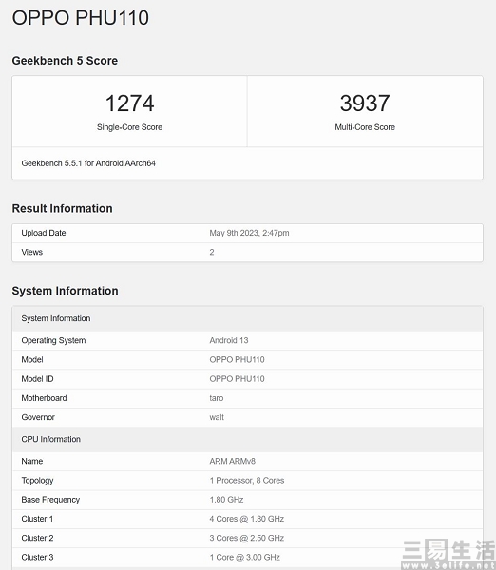Click the OPPO PHU110 page title
This screenshot has height=570, width=496.
(x=81, y=18)
